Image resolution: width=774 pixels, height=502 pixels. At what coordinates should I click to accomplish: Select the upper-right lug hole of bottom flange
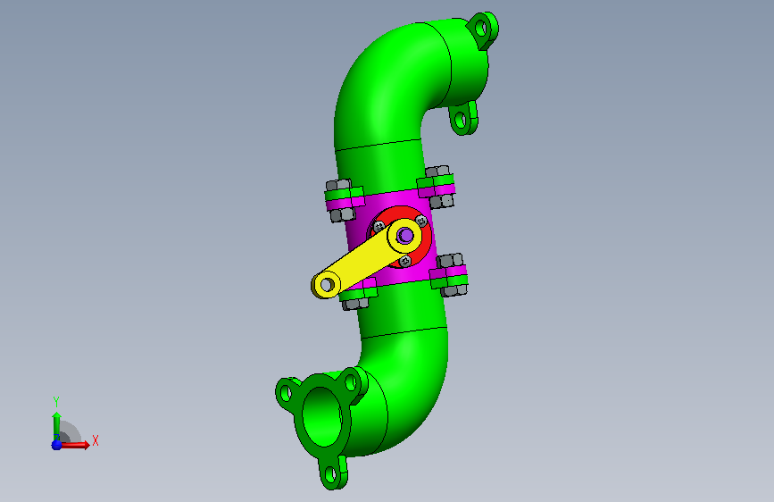[x=351, y=382]
